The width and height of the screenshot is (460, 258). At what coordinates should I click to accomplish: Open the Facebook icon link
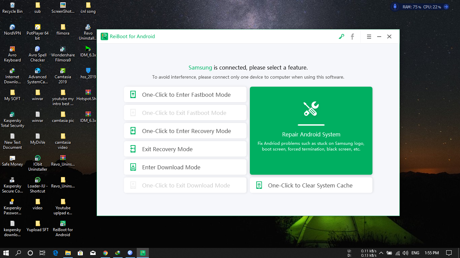tap(352, 37)
